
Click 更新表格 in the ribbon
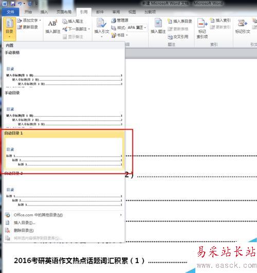[x=178, y=29]
